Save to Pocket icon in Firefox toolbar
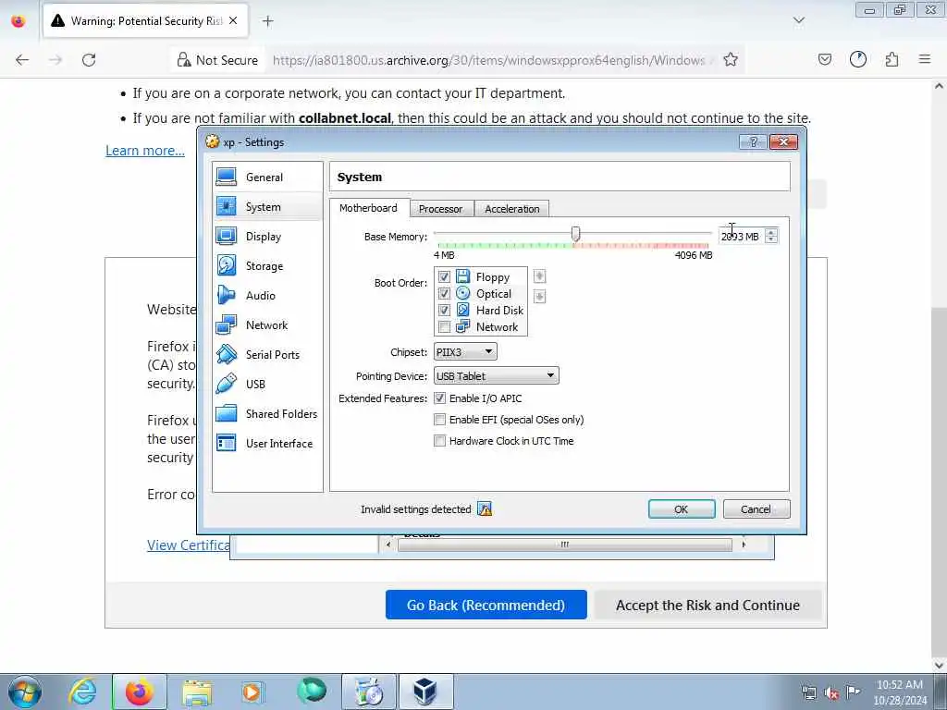The height and width of the screenshot is (710, 947). coord(824,60)
